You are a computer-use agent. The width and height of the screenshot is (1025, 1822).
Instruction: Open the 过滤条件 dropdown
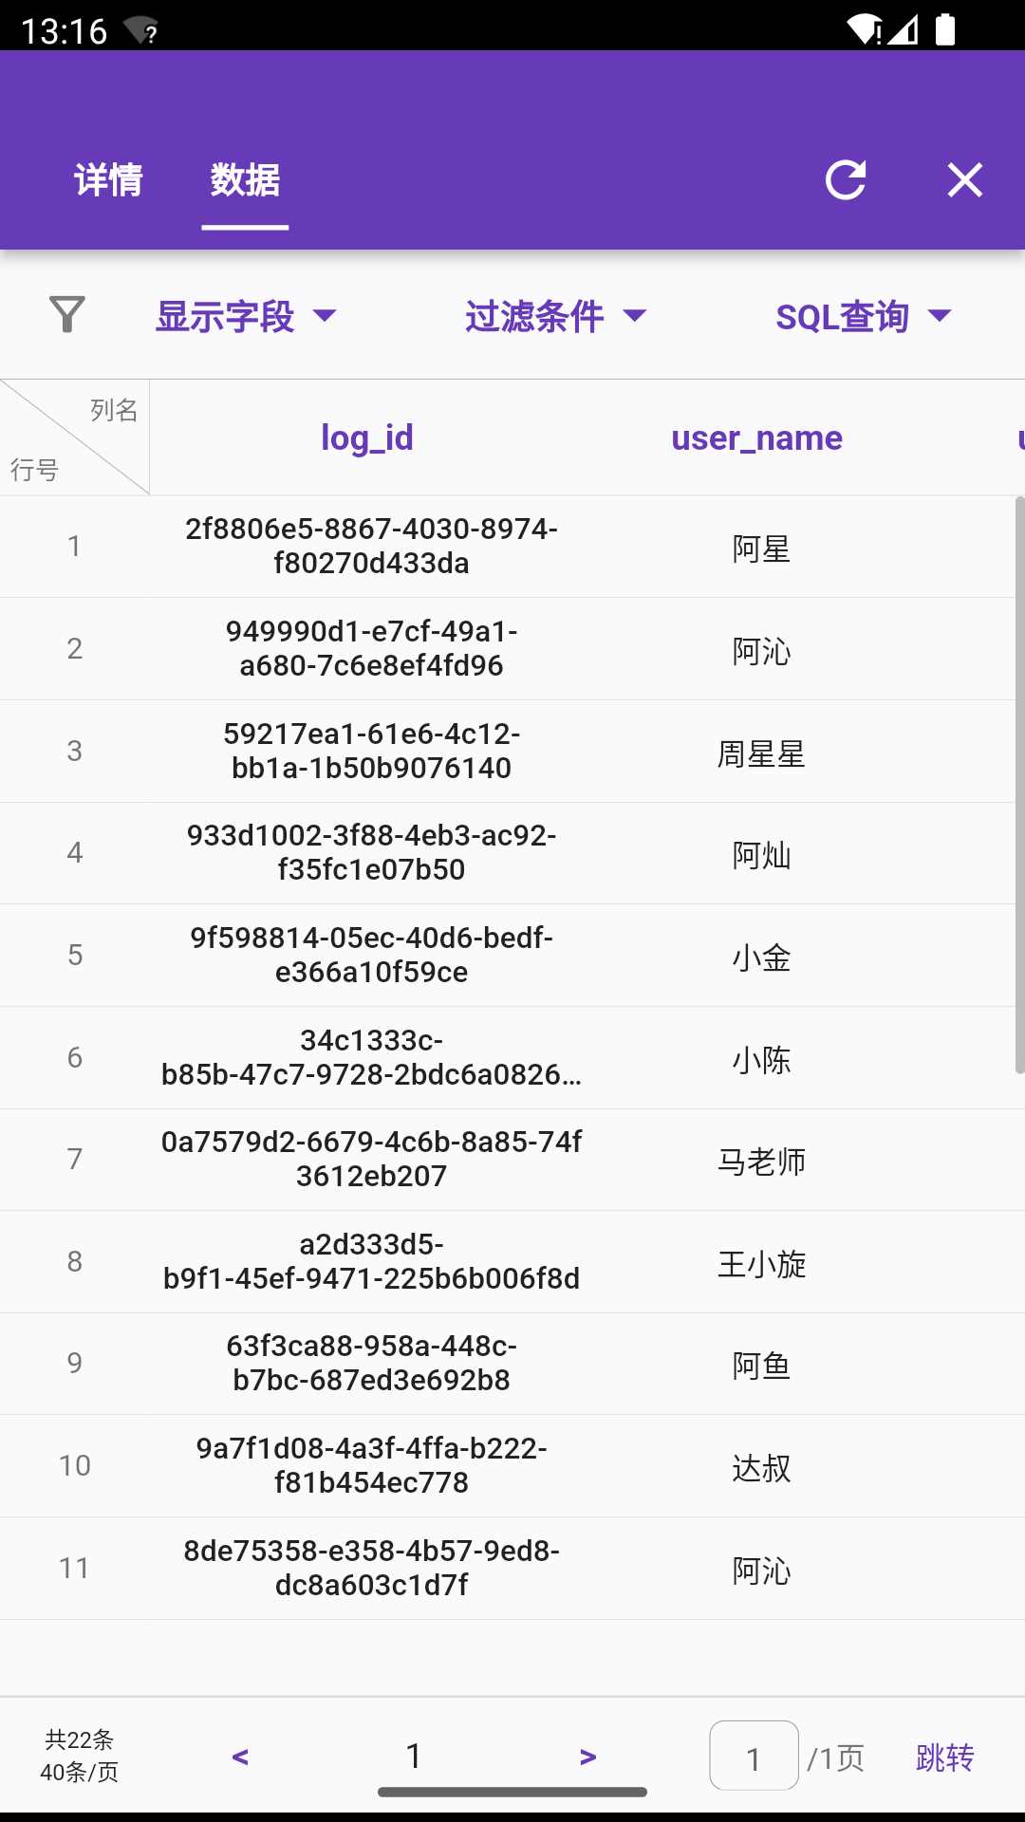click(x=555, y=316)
